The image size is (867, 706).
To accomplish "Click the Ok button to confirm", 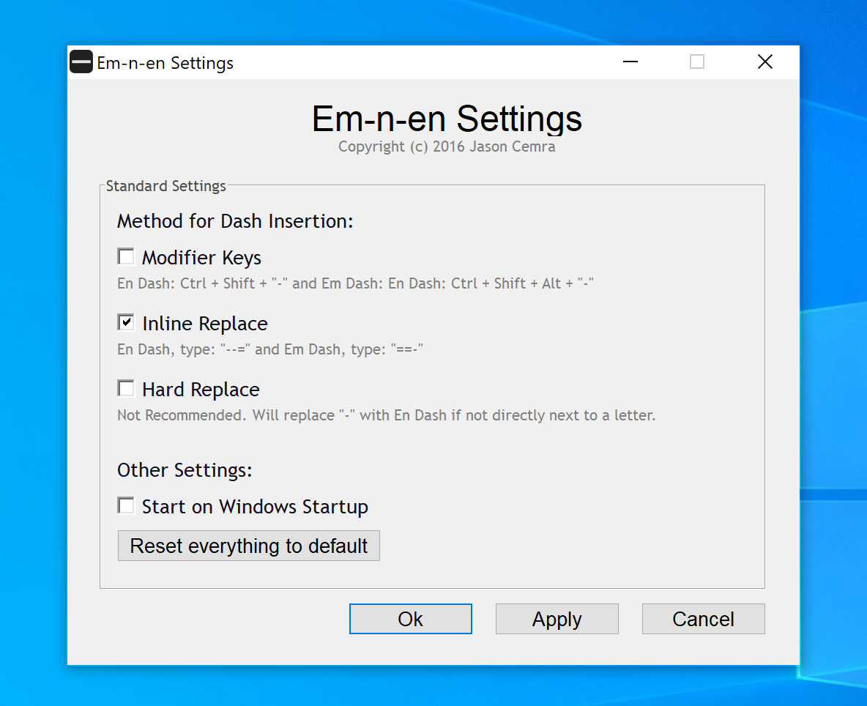I will coord(410,618).
